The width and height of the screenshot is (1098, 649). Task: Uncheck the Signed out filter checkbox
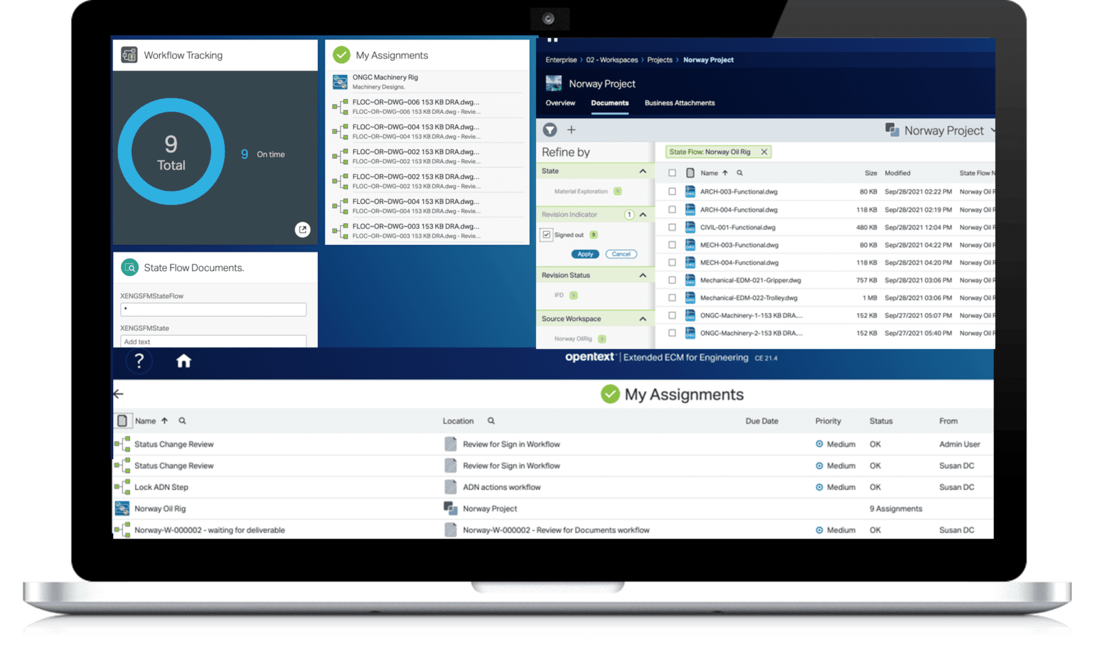pos(546,234)
